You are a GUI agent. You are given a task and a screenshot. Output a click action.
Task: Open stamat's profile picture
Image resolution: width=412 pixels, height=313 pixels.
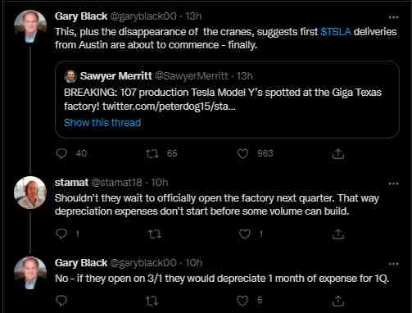[30, 193]
